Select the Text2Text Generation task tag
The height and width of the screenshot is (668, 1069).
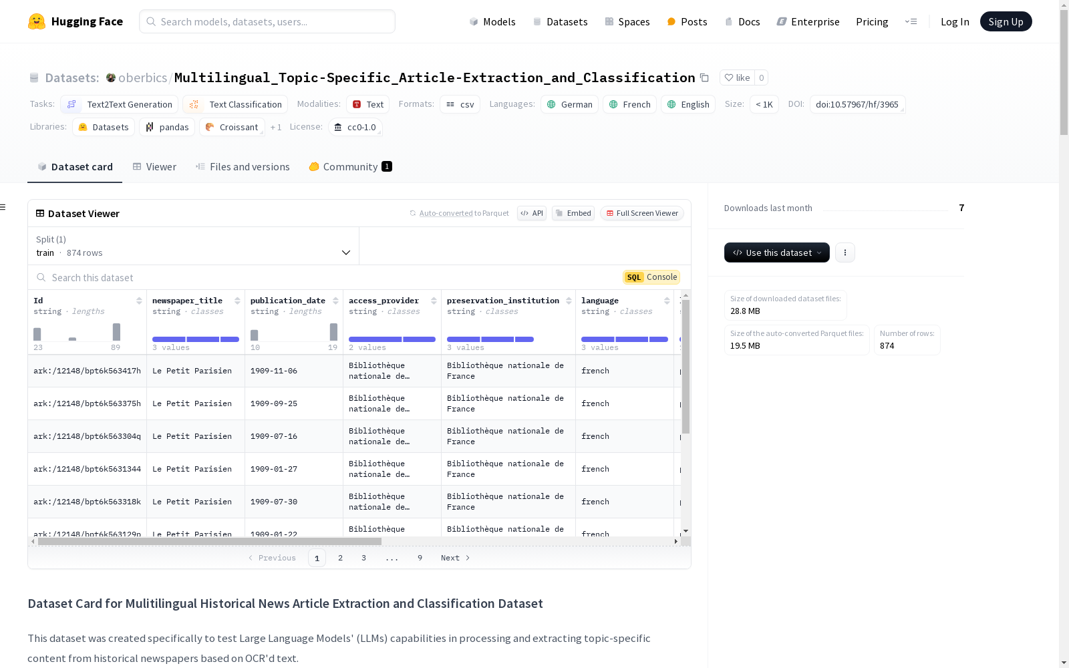[x=120, y=104]
